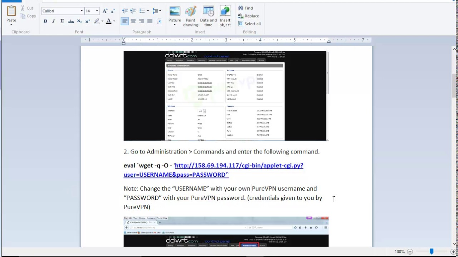Open the Paragraph settings dialog icon

tap(159, 21)
